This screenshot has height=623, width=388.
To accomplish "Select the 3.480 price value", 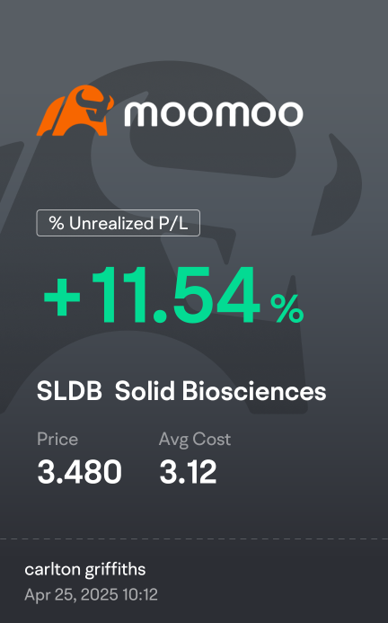I will pyautogui.click(x=79, y=472).
